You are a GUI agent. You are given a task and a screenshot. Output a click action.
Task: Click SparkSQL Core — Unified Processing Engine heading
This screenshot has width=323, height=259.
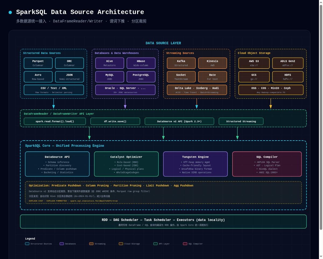(65, 146)
